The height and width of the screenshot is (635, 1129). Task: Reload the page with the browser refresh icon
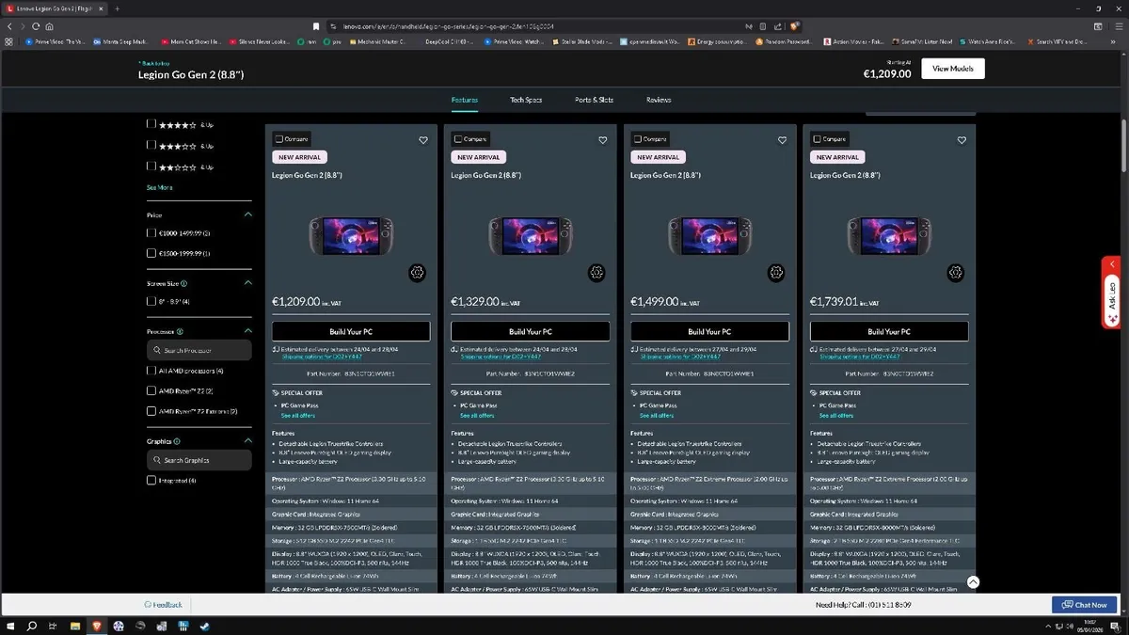pyautogui.click(x=36, y=26)
